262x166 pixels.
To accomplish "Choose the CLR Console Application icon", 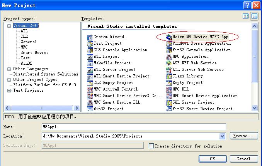I will 90,50.
